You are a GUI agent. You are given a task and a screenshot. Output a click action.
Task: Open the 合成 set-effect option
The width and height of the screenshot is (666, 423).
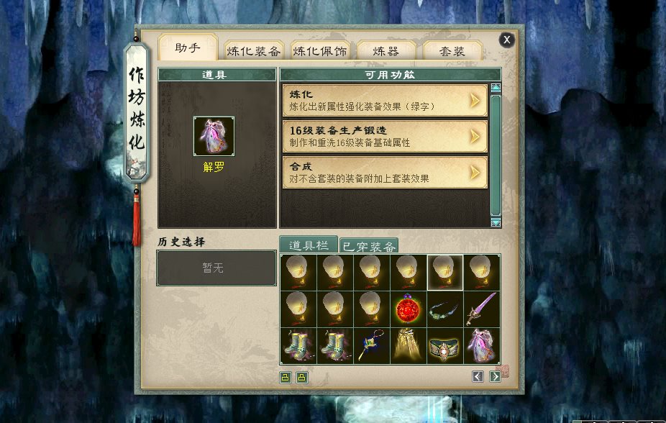tap(385, 173)
